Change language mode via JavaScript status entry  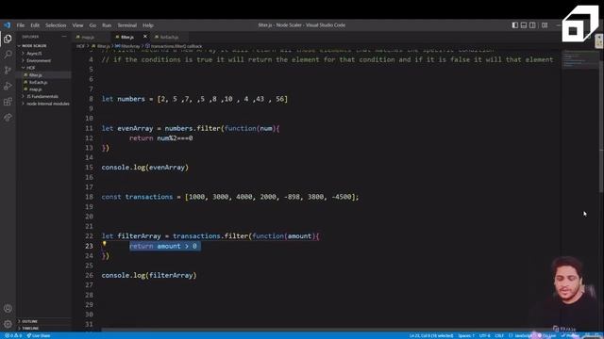(521, 335)
